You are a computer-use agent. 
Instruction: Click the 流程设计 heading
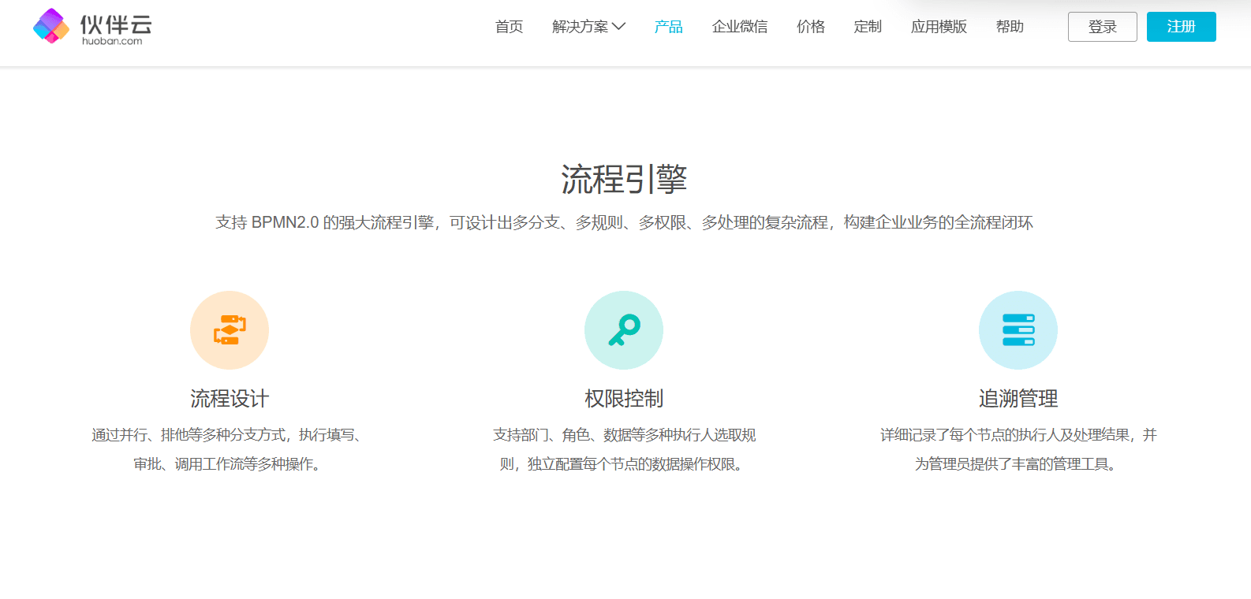pyautogui.click(x=230, y=399)
